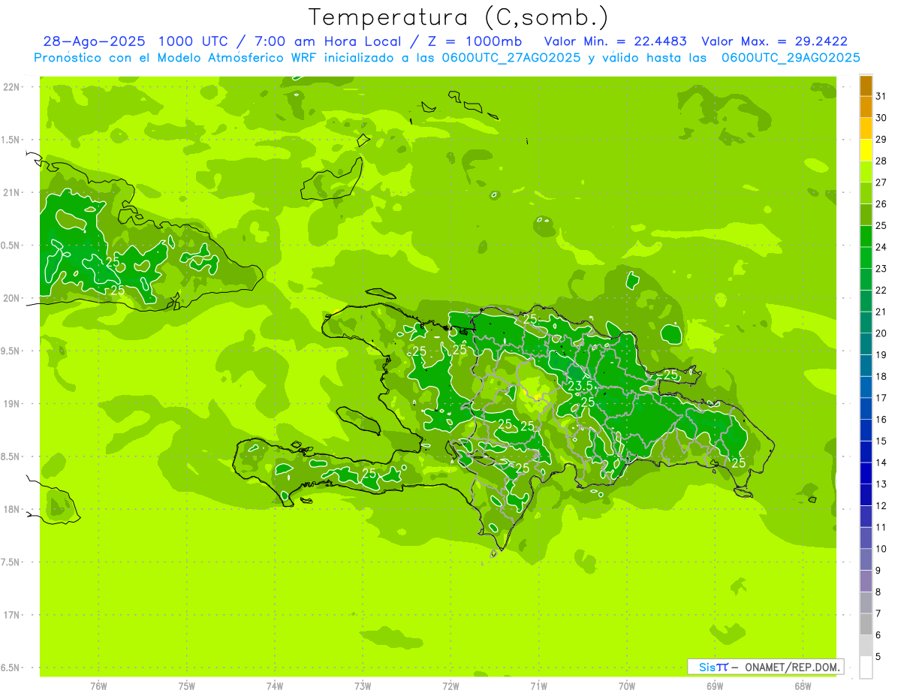Viewport: 901px width, 696px height.
Task: Click the '75W' longitude label
Action: pos(187,686)
